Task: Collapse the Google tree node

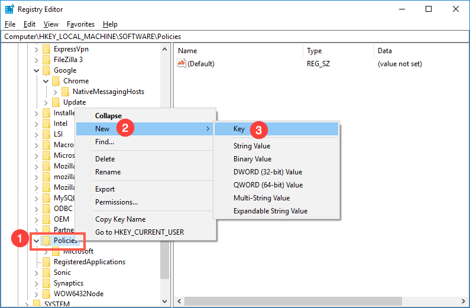Action: pos(37,70)
